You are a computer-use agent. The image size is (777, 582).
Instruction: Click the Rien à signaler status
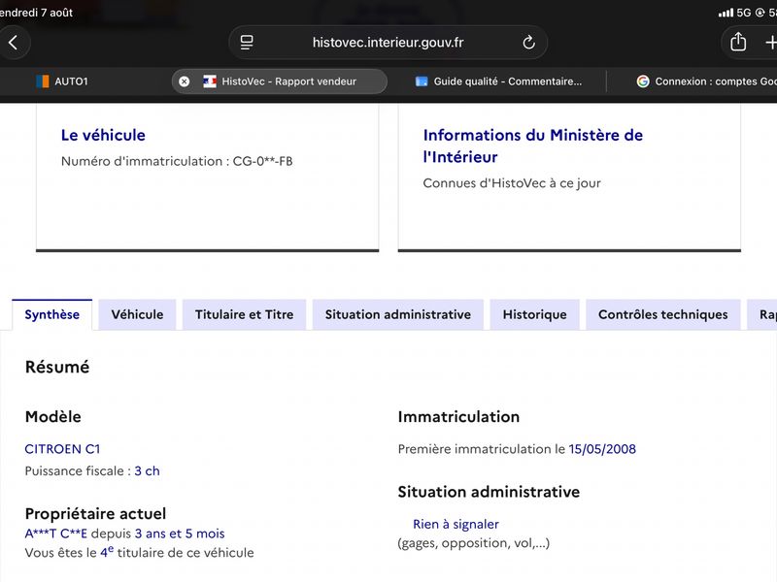456,524
